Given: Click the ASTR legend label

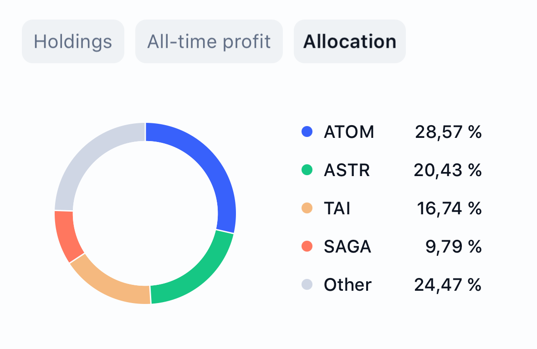Looking at the screenshot, I should click(347, 170).
